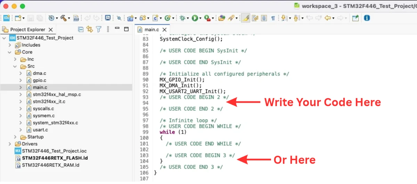The width and height of the screenshot is (417, 184).
Task: Select syscalls.c in the tree
Action: point(43,108)
